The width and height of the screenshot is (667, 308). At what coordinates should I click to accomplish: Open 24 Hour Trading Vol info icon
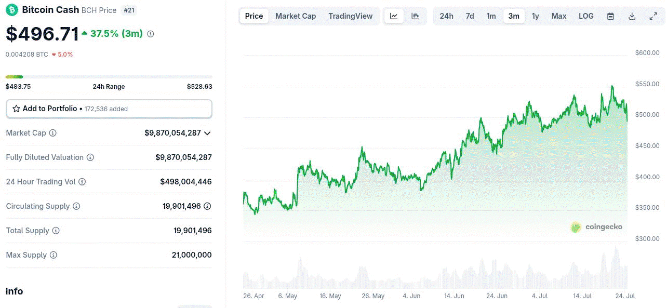(x=82, y=182)
